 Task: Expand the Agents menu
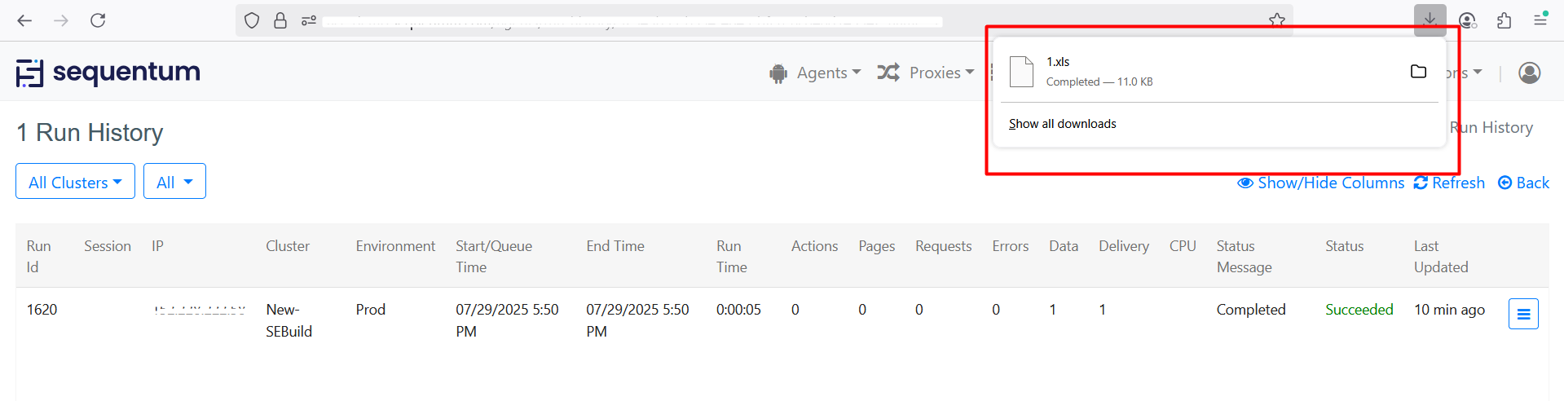pyautogui.click(x=815, y=73)
